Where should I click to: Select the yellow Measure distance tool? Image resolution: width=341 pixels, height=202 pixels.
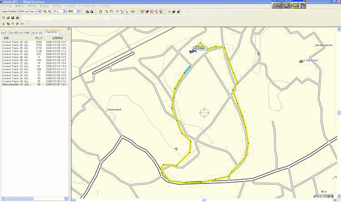(x=133, y=11)
